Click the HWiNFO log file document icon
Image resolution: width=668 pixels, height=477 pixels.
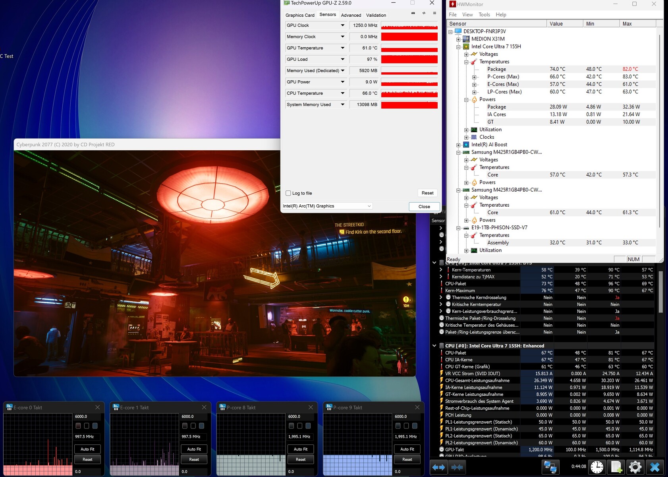tap(616, 467)
